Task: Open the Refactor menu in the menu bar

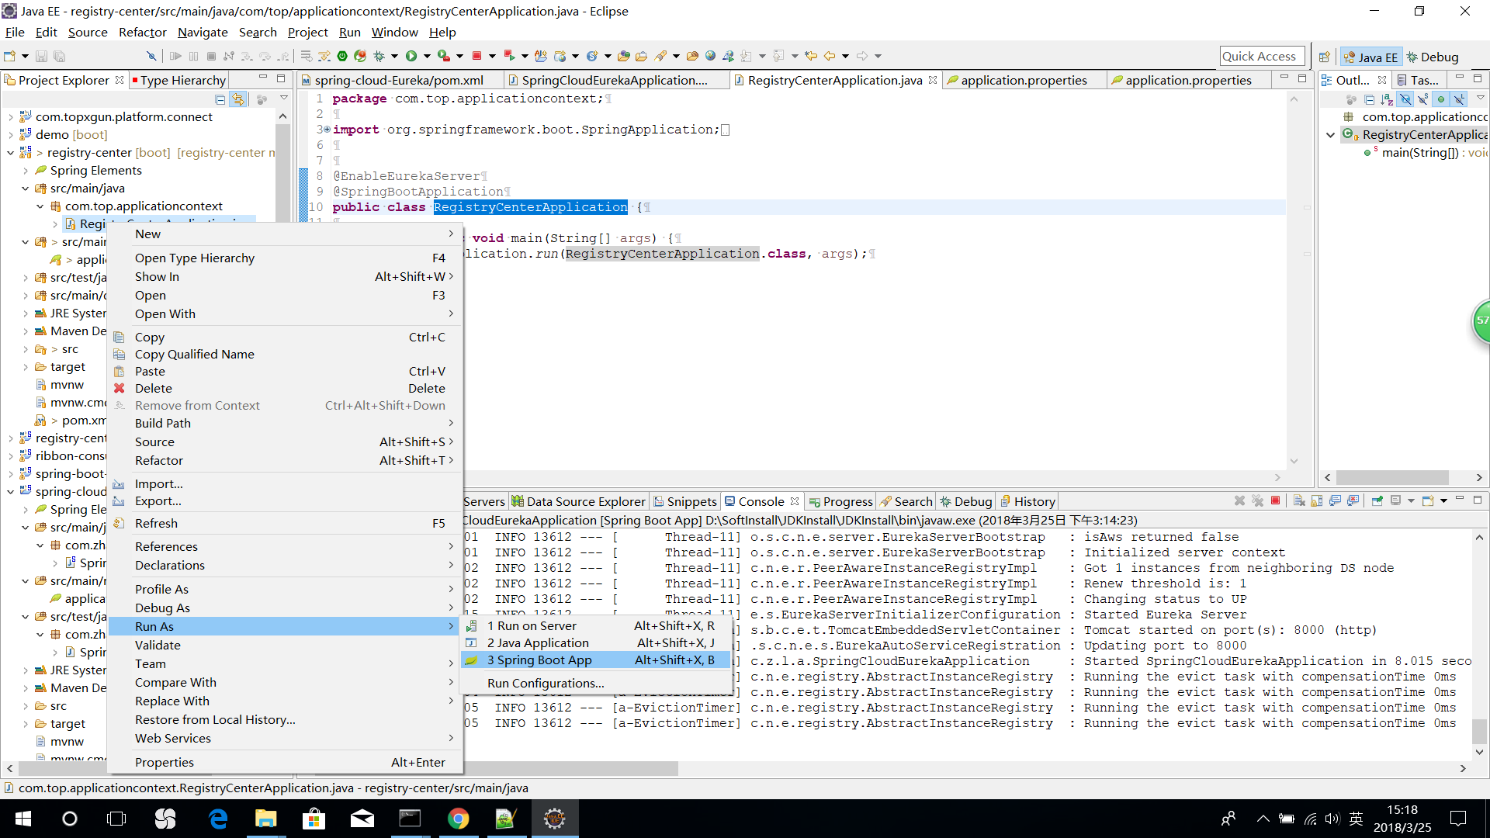Action: pos(143,32)
